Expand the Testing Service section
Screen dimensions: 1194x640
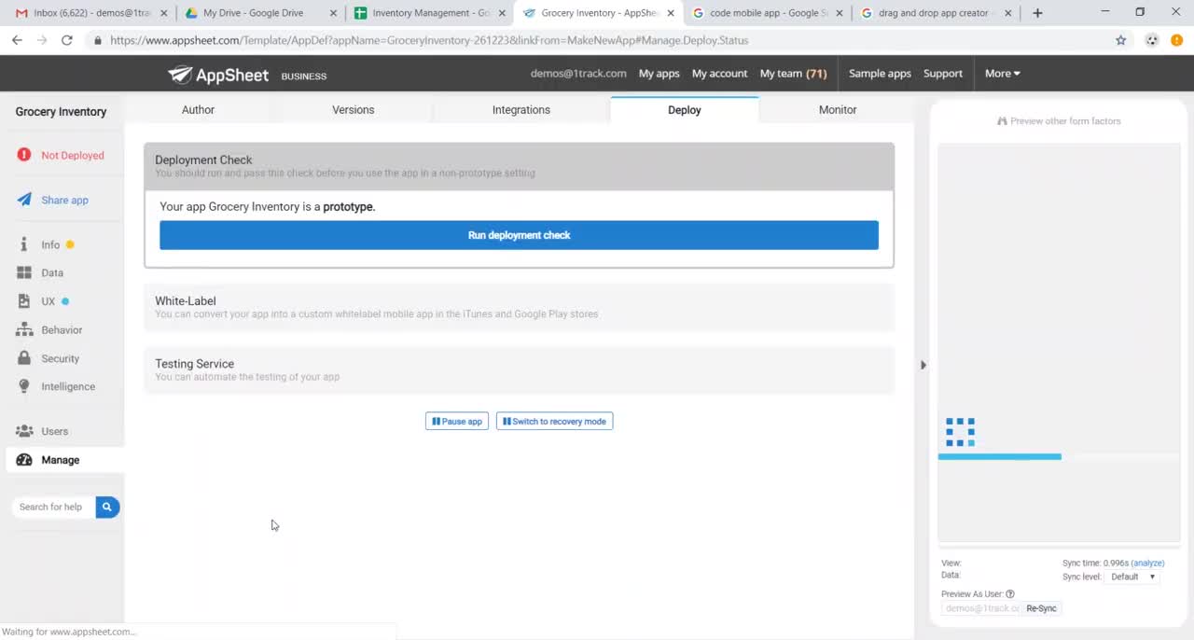click(x=519, y=369)
